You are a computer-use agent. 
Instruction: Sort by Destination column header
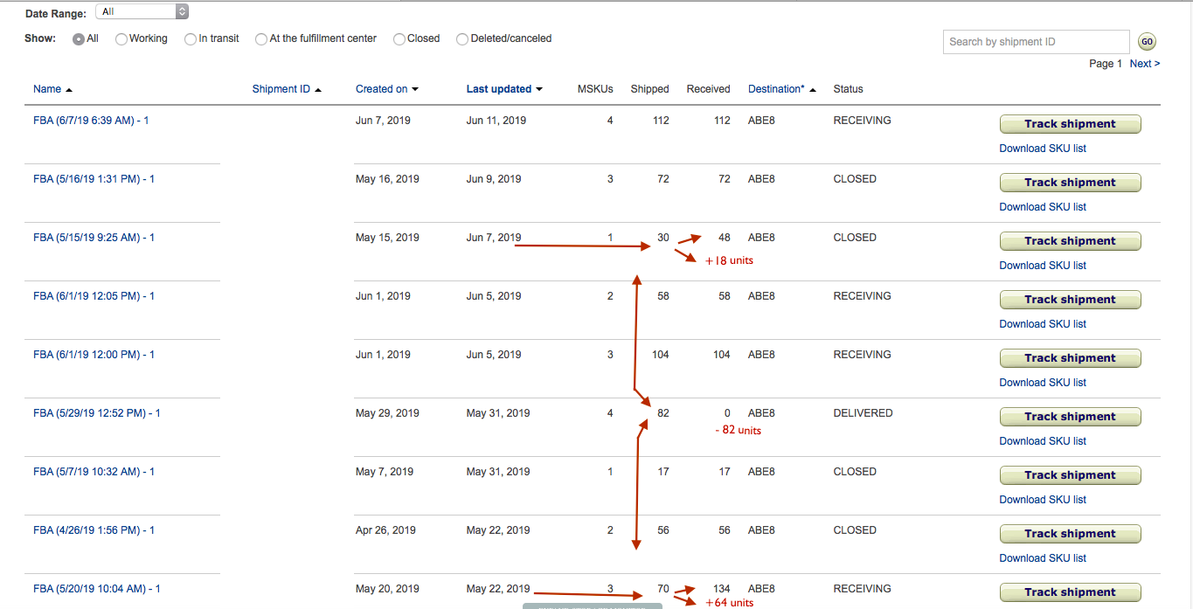tap(776, 89)
